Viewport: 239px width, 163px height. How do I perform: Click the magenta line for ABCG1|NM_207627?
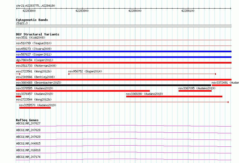124,126
